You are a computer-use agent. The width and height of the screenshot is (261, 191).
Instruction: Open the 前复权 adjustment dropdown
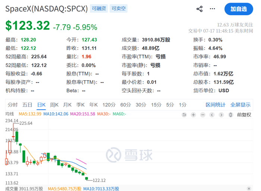tap(244, 115)
